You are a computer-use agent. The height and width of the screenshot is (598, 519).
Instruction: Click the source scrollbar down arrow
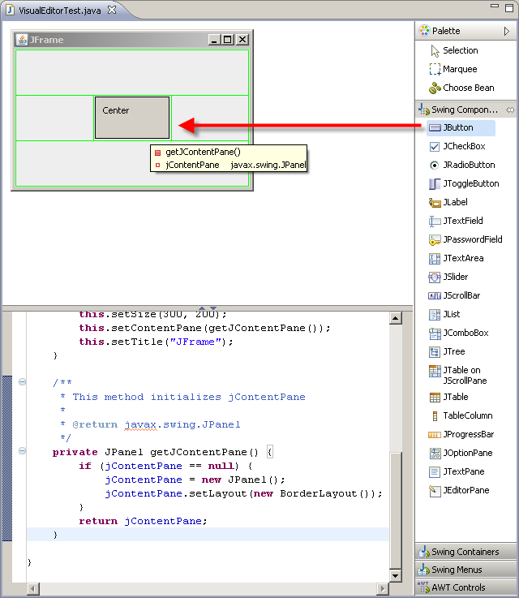click(396, 575)
